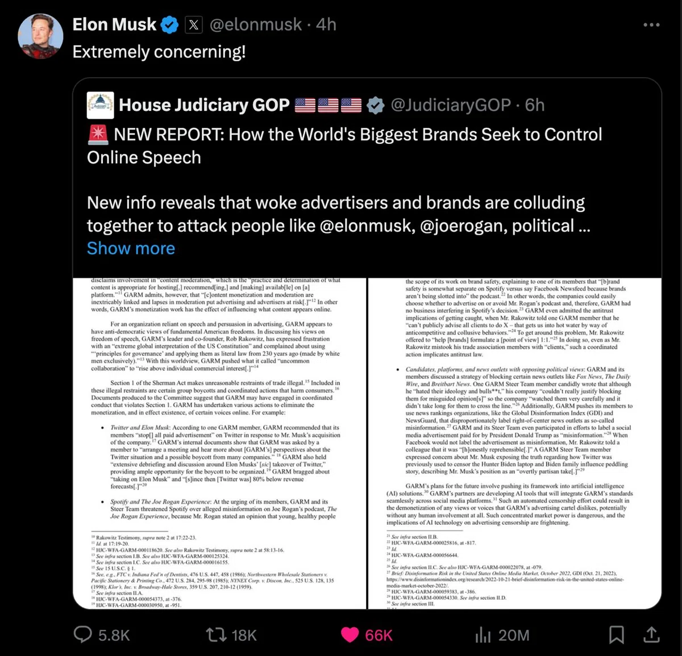Viewport: 682px width, 656px height.
Task: Open the House Judiciary GOP avatar
Action: tap(100, 105)
